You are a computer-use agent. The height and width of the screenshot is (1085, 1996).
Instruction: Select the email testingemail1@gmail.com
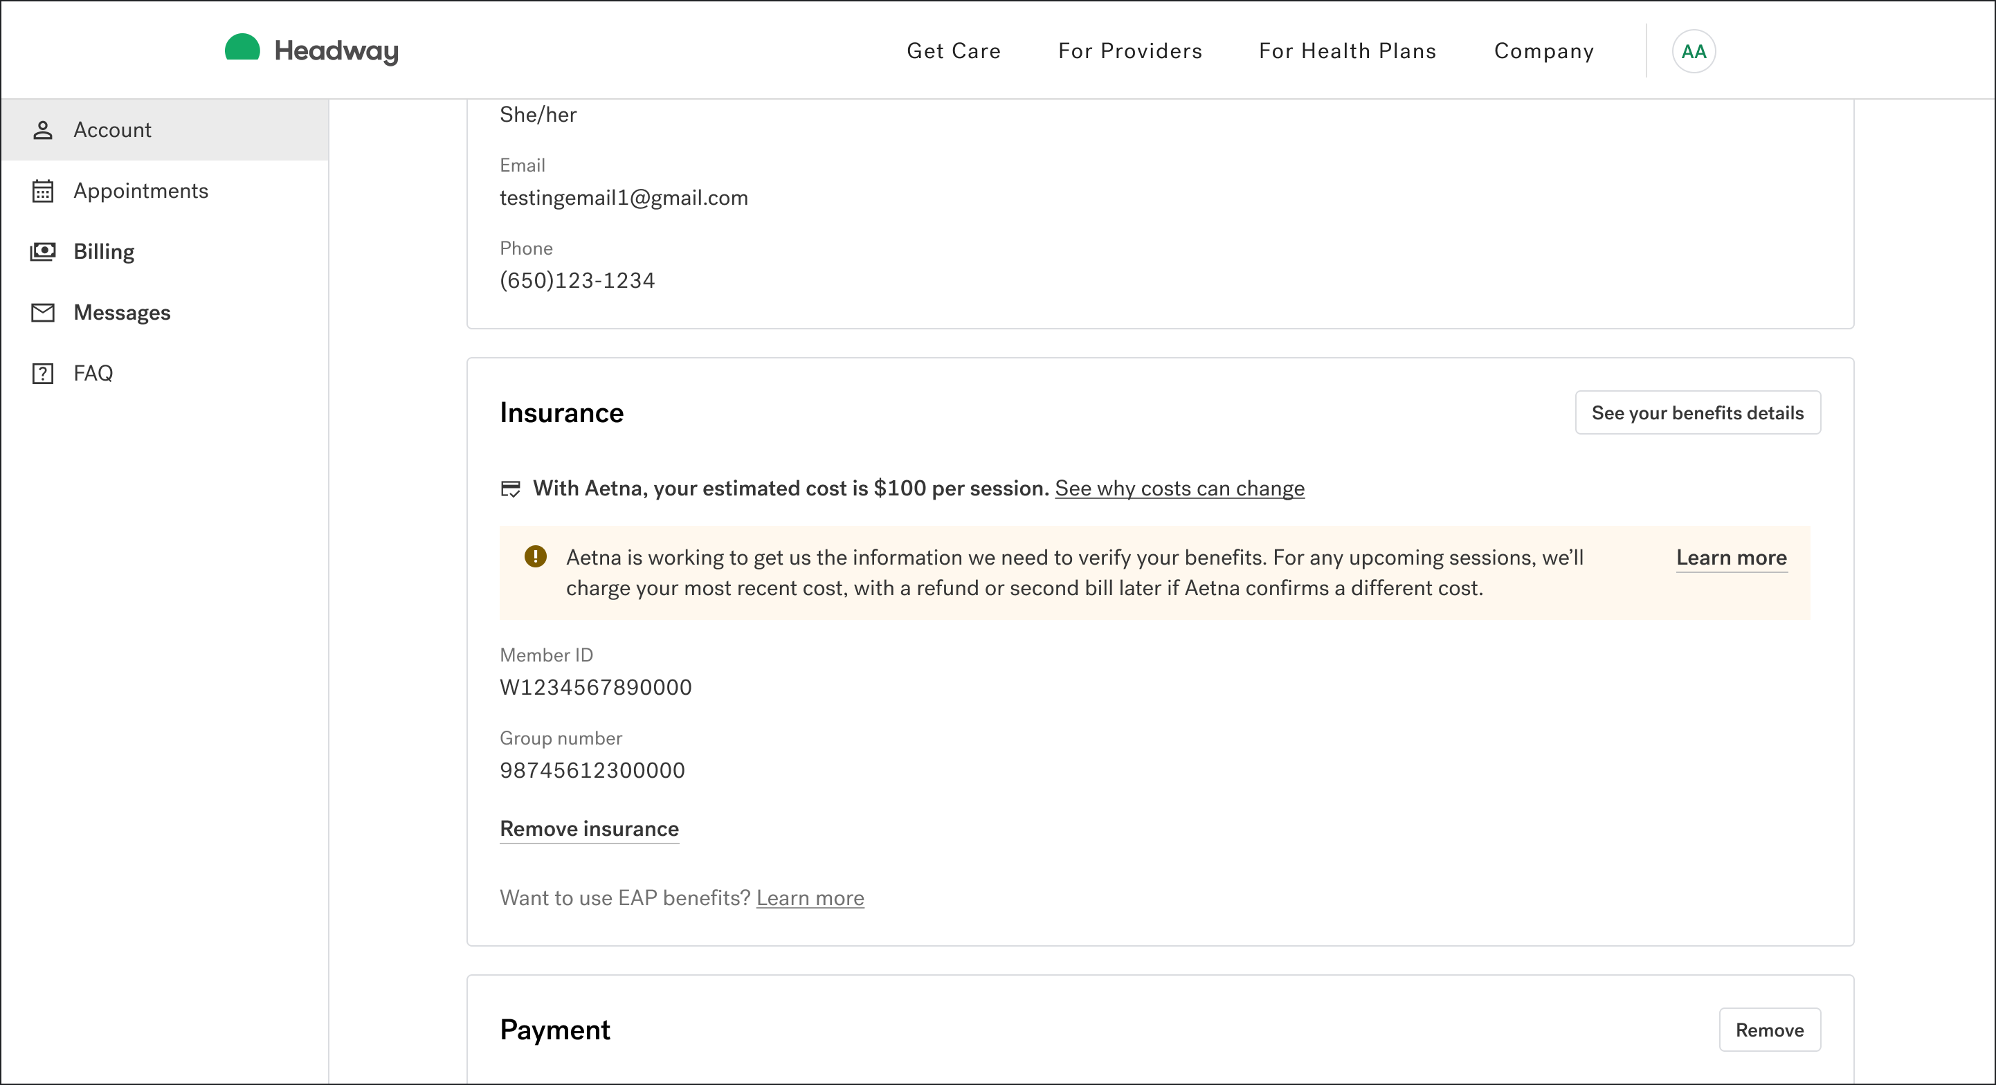[x=623, y=197]
